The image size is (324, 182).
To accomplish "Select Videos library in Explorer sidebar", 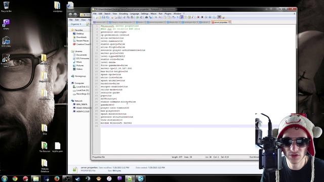I will (x=79, y=69).
